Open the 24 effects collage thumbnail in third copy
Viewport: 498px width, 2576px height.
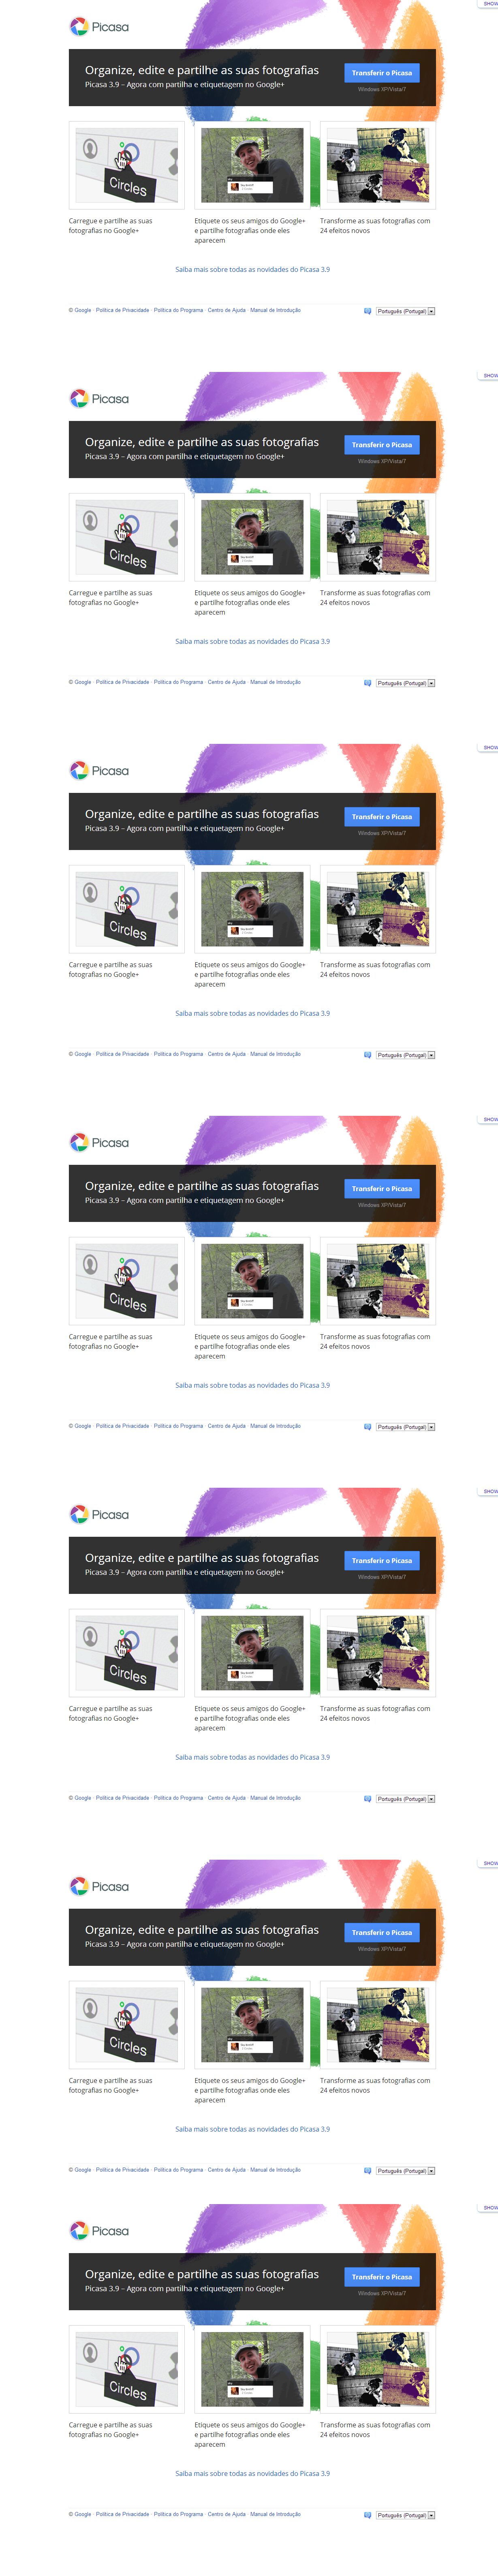[378, 909]
